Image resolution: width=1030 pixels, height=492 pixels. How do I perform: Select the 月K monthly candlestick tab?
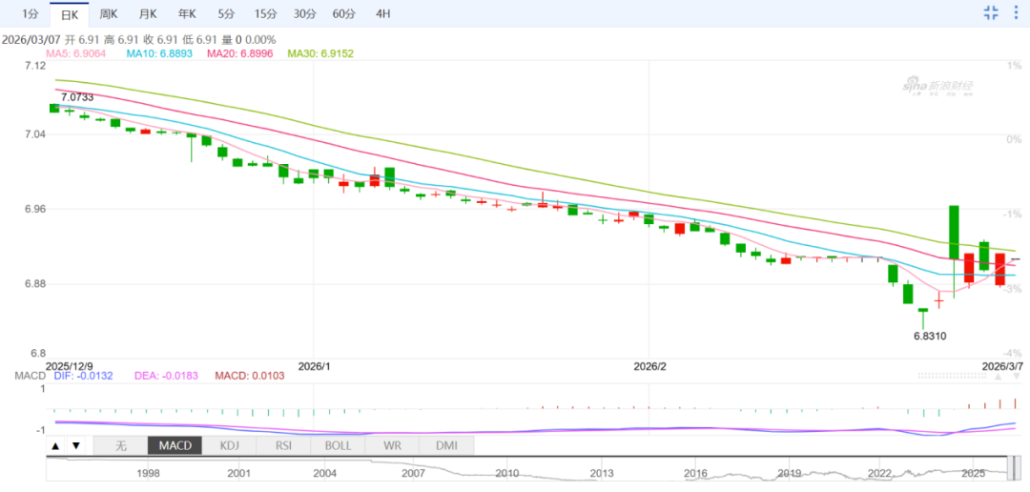click(x=147, y=13)
